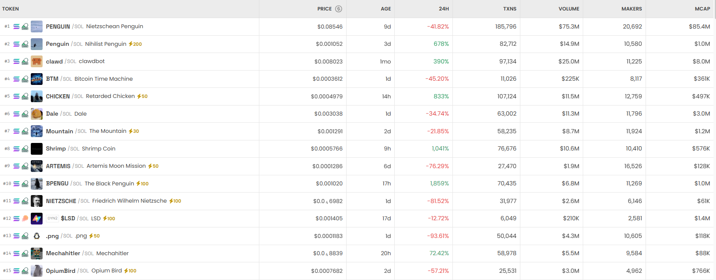Click the Solana icon on the Shrimp row
This screenshot has width=716, height=280.
click(x=16, y=149)
